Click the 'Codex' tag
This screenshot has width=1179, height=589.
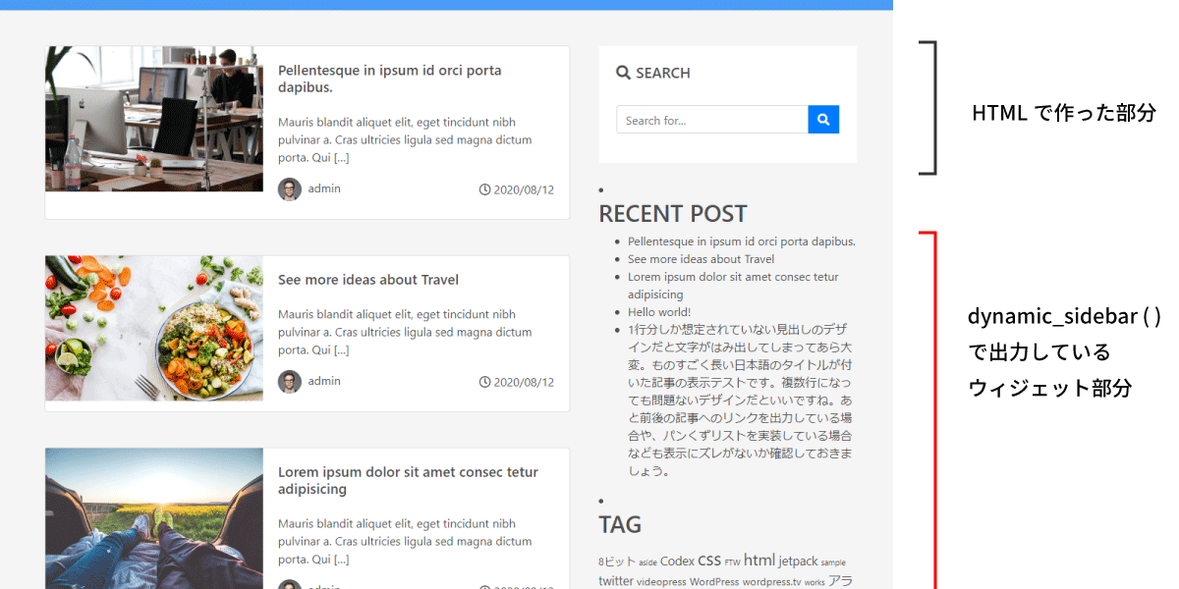(x=677, y=562)
